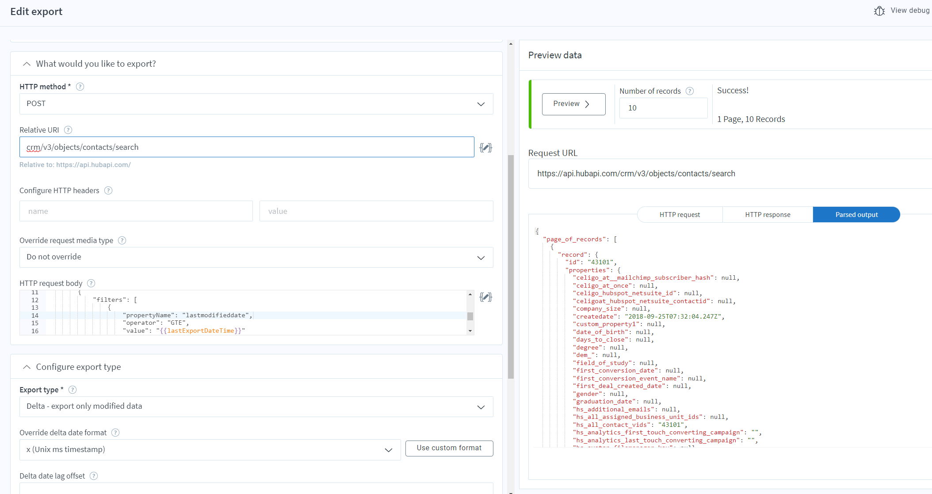The height and width of the screenshot is (494, 932).
Task: Select the Parsed output tab
Action: 856,215
